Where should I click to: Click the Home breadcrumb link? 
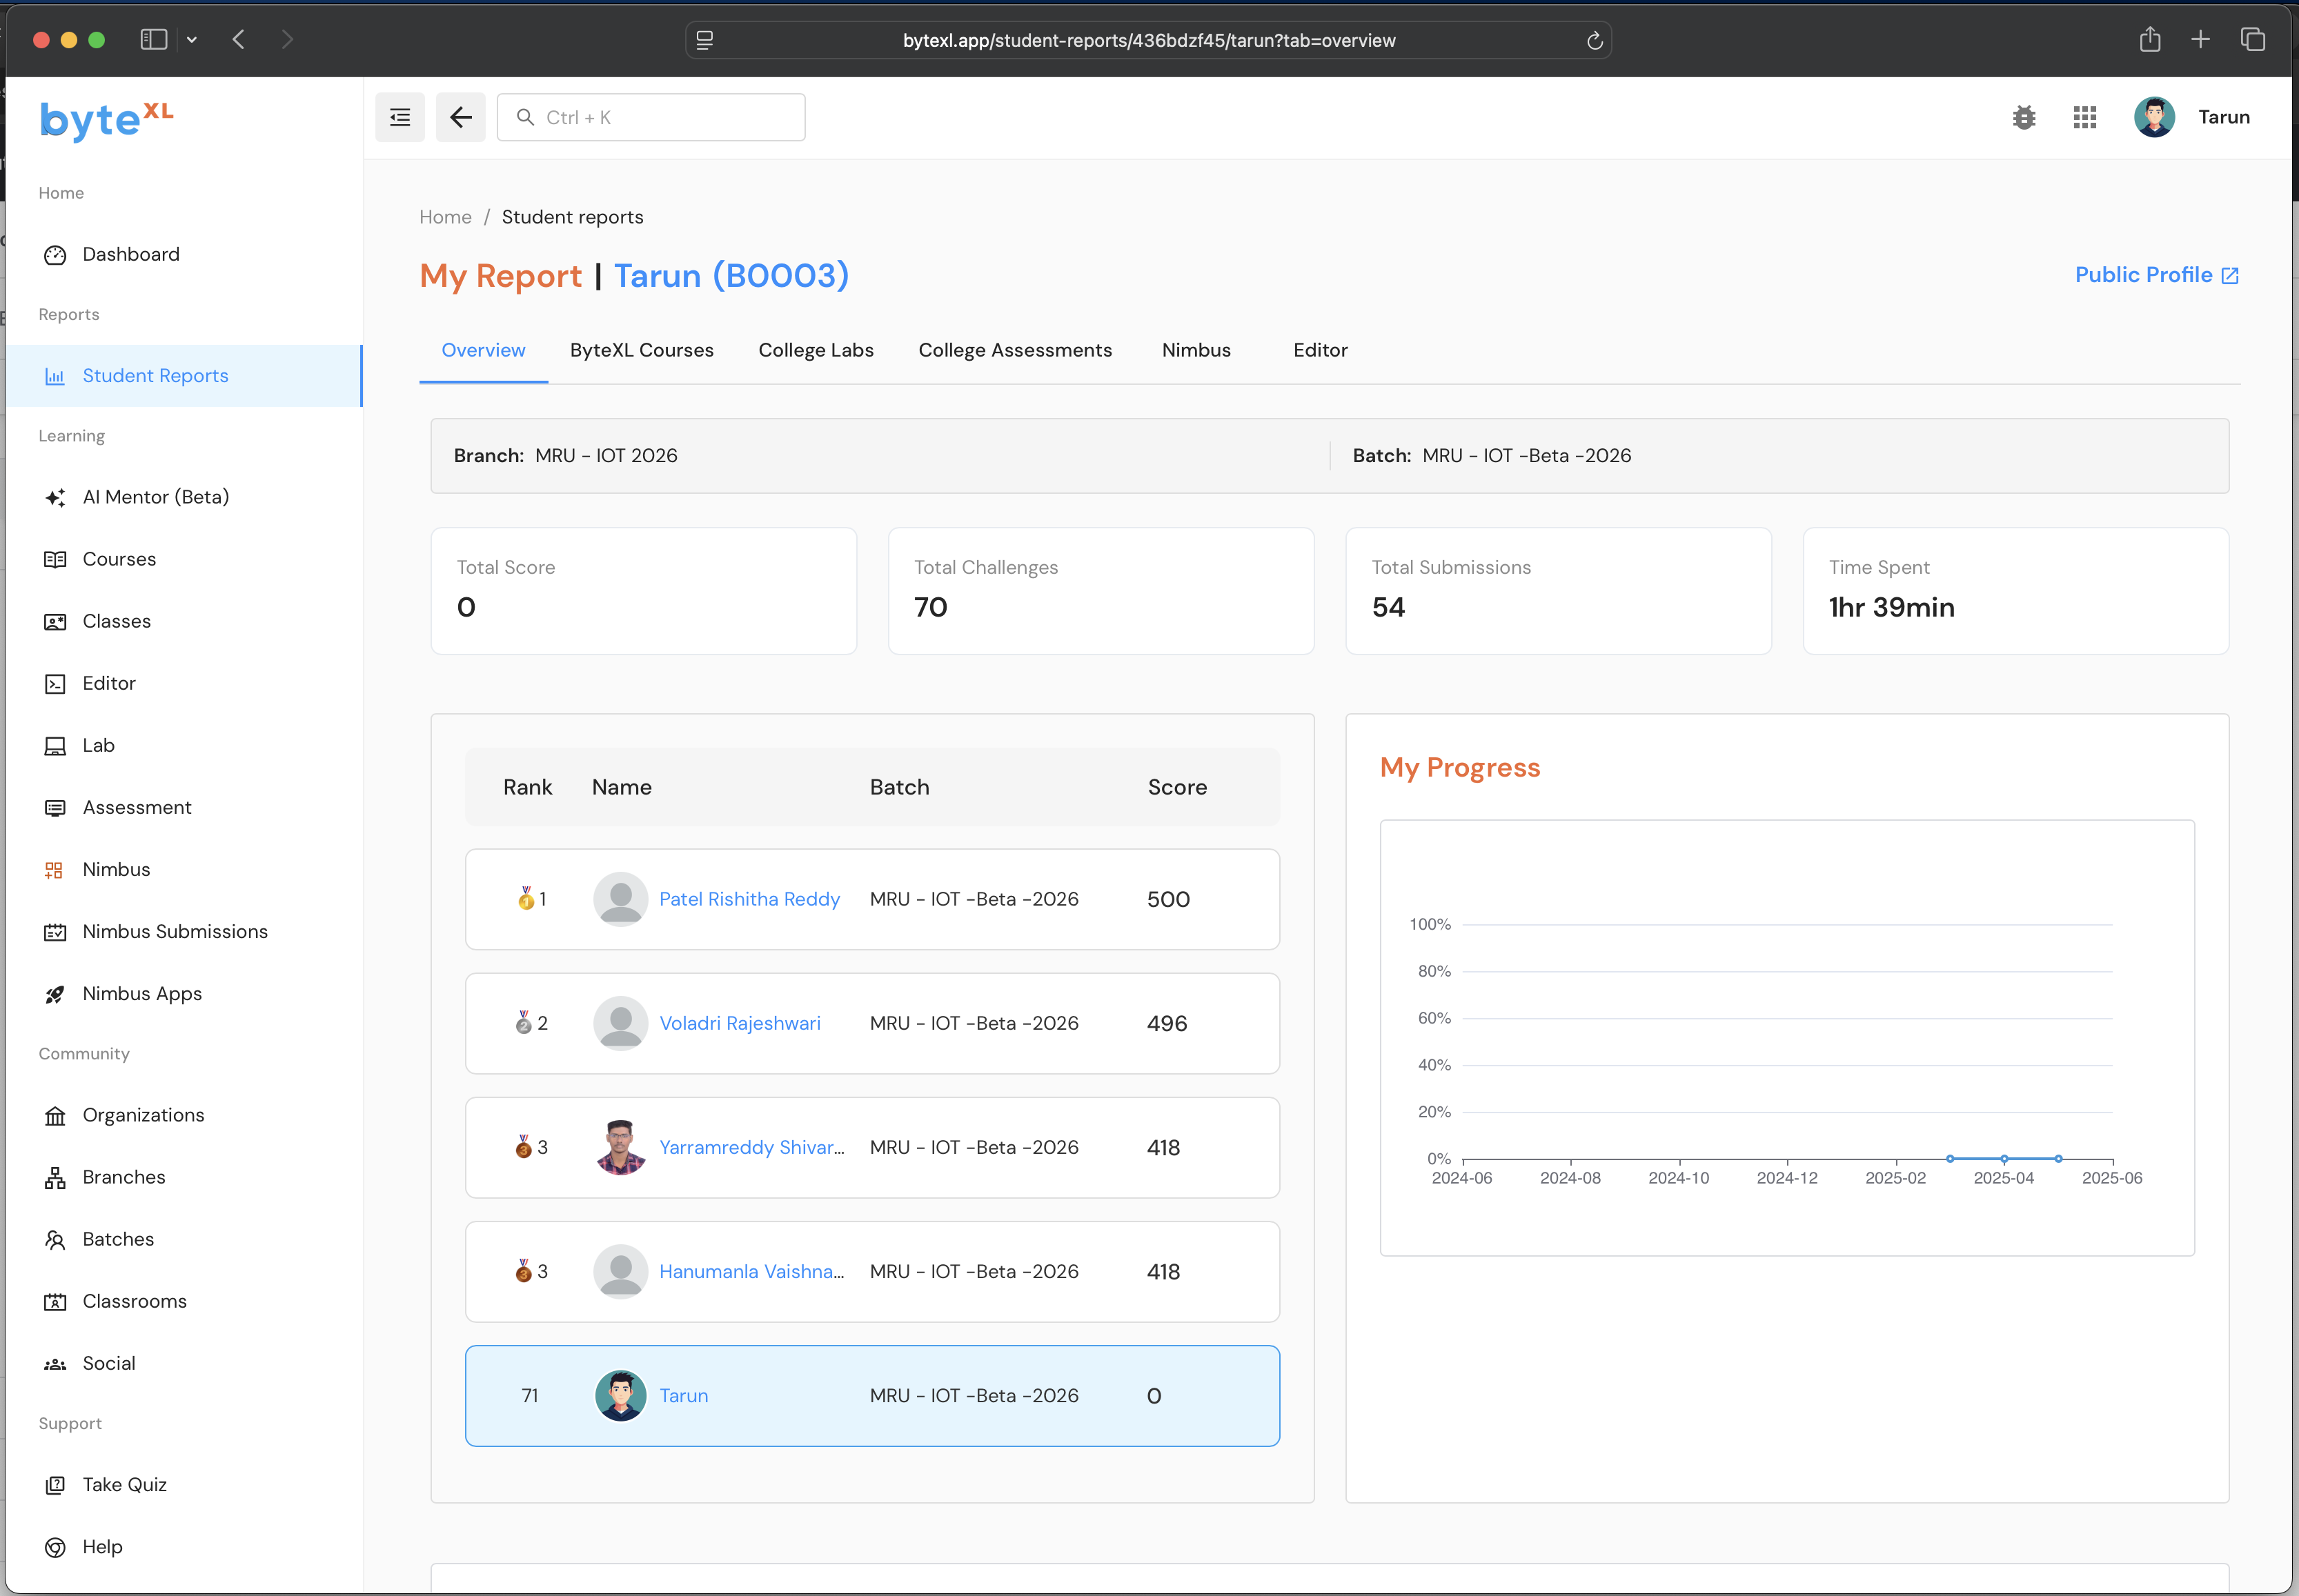pos(445,217)
